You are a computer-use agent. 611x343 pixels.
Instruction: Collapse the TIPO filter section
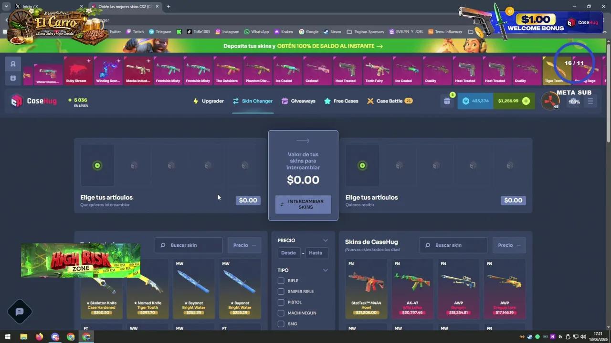click(326, 270)
